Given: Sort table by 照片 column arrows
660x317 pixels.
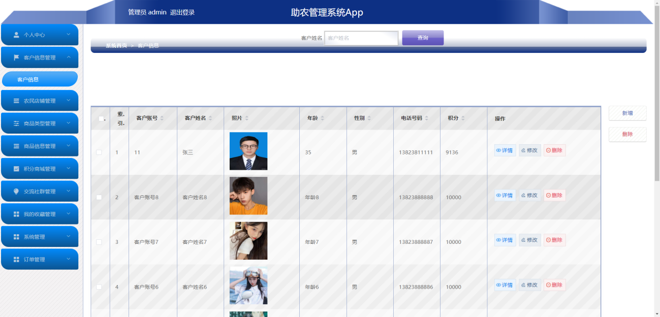Looking at the screenshot, I should [247, 118].
